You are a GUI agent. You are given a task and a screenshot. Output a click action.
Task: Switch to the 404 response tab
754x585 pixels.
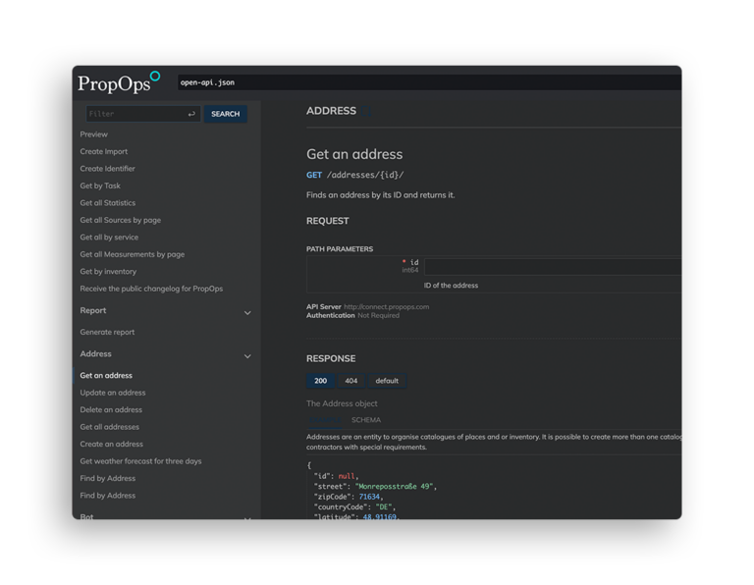tap(351, 381)
